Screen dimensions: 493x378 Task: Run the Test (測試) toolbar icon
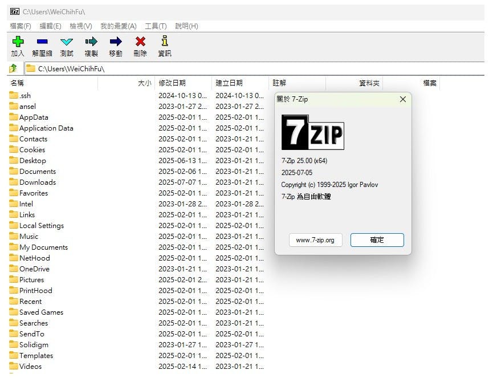pyautogui.click(x=67, y=42)
